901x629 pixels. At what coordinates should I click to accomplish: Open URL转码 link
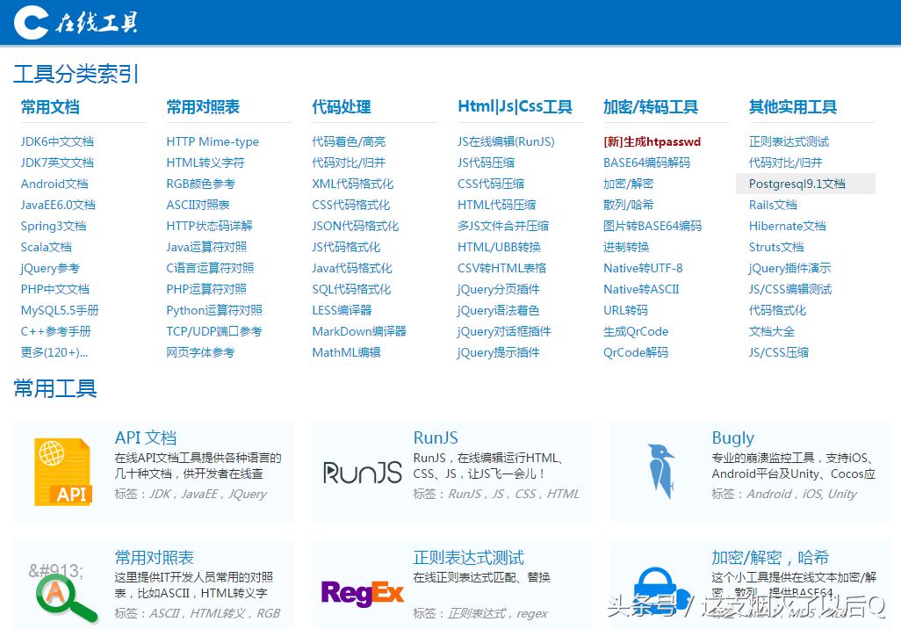click(625, 310)
